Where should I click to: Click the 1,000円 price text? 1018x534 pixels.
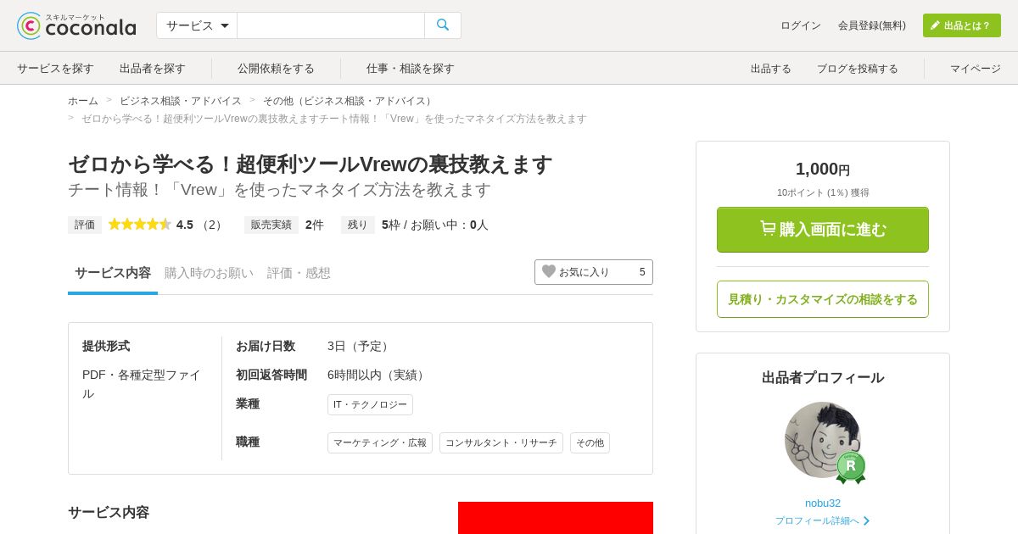pyautogui.click(x=823, y=169)
